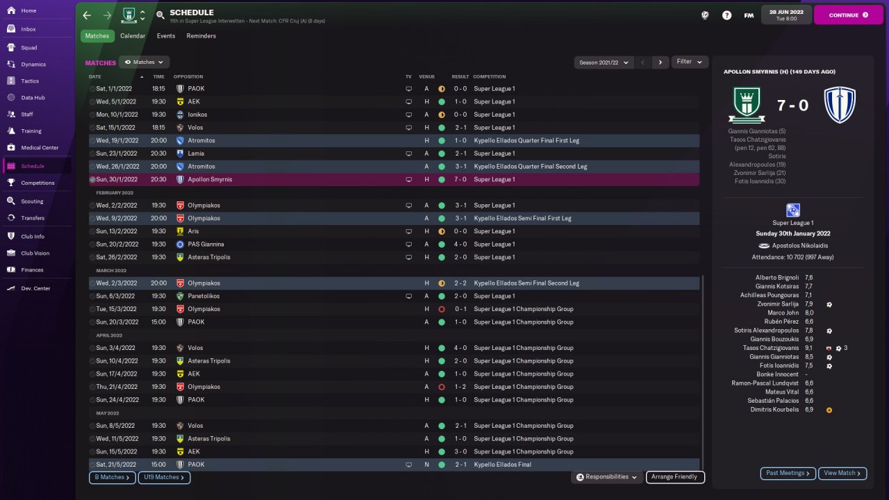Click the 28 Jun 2022 date button
This screenshot has height=500, width=889.
pos(786,15)
